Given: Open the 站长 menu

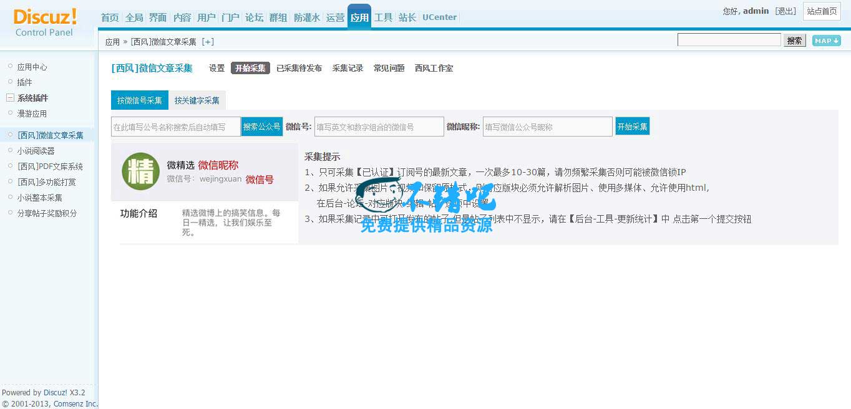Looking at the screenshot, I should [x=407, y=17].
